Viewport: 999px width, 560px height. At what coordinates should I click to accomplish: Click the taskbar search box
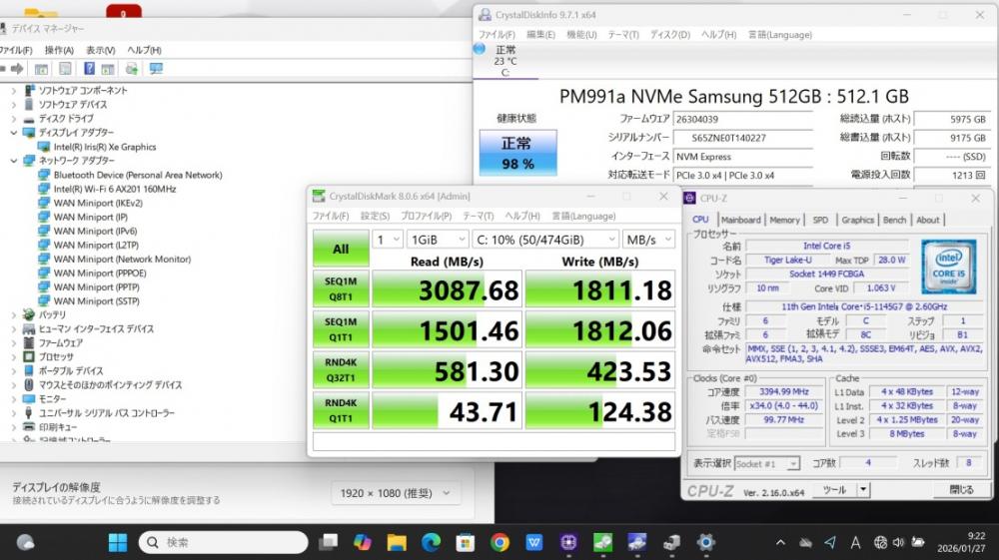pos(220,542)
